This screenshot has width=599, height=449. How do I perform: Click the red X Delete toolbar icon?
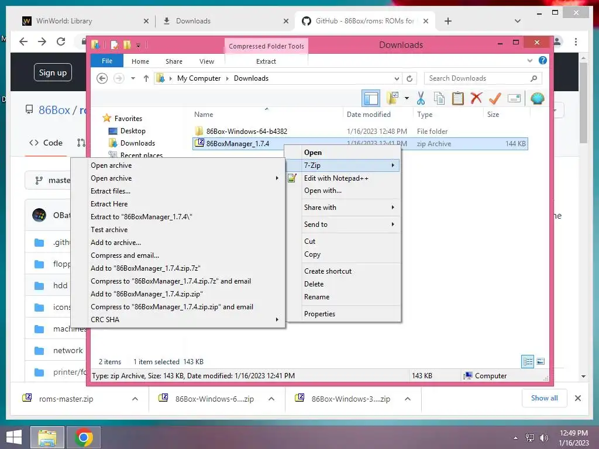pos(476,98)
